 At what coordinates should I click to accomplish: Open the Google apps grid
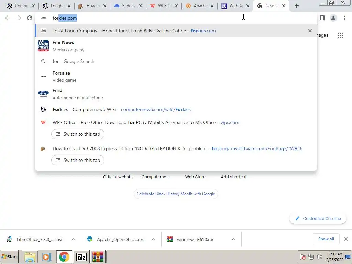pos(340,35)
